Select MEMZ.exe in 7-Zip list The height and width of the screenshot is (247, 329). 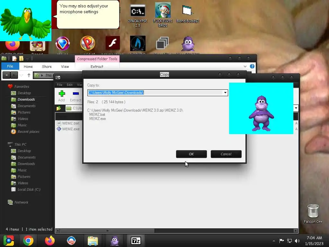[68, 129]
